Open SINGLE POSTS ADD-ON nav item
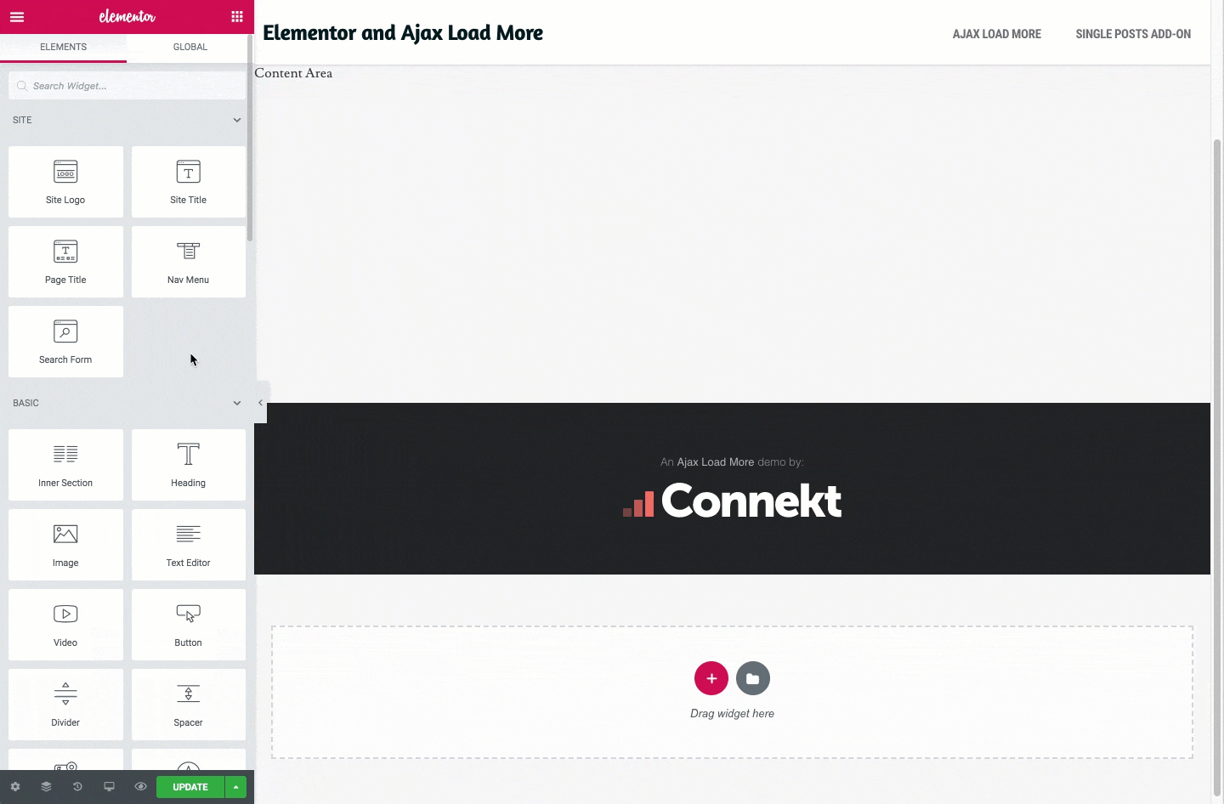The width and height of the screenshot is (1224, 804). click(1133, 34)
